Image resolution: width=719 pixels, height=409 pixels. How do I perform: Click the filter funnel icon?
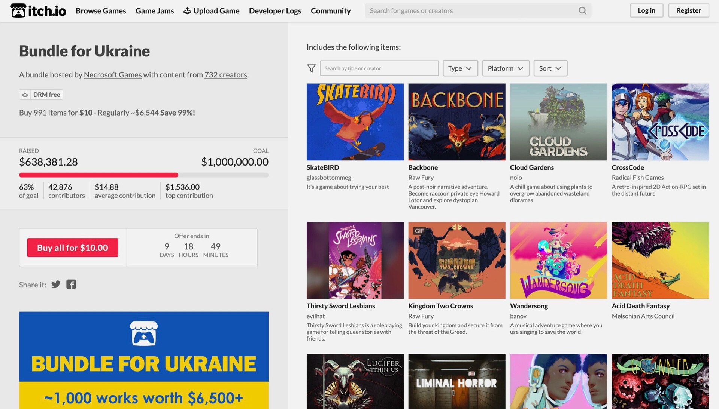[x=311, y=68]
